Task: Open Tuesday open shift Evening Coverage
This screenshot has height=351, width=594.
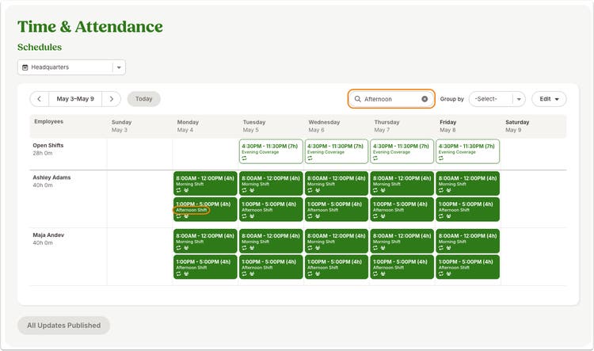Action: (x=271, y=151)
